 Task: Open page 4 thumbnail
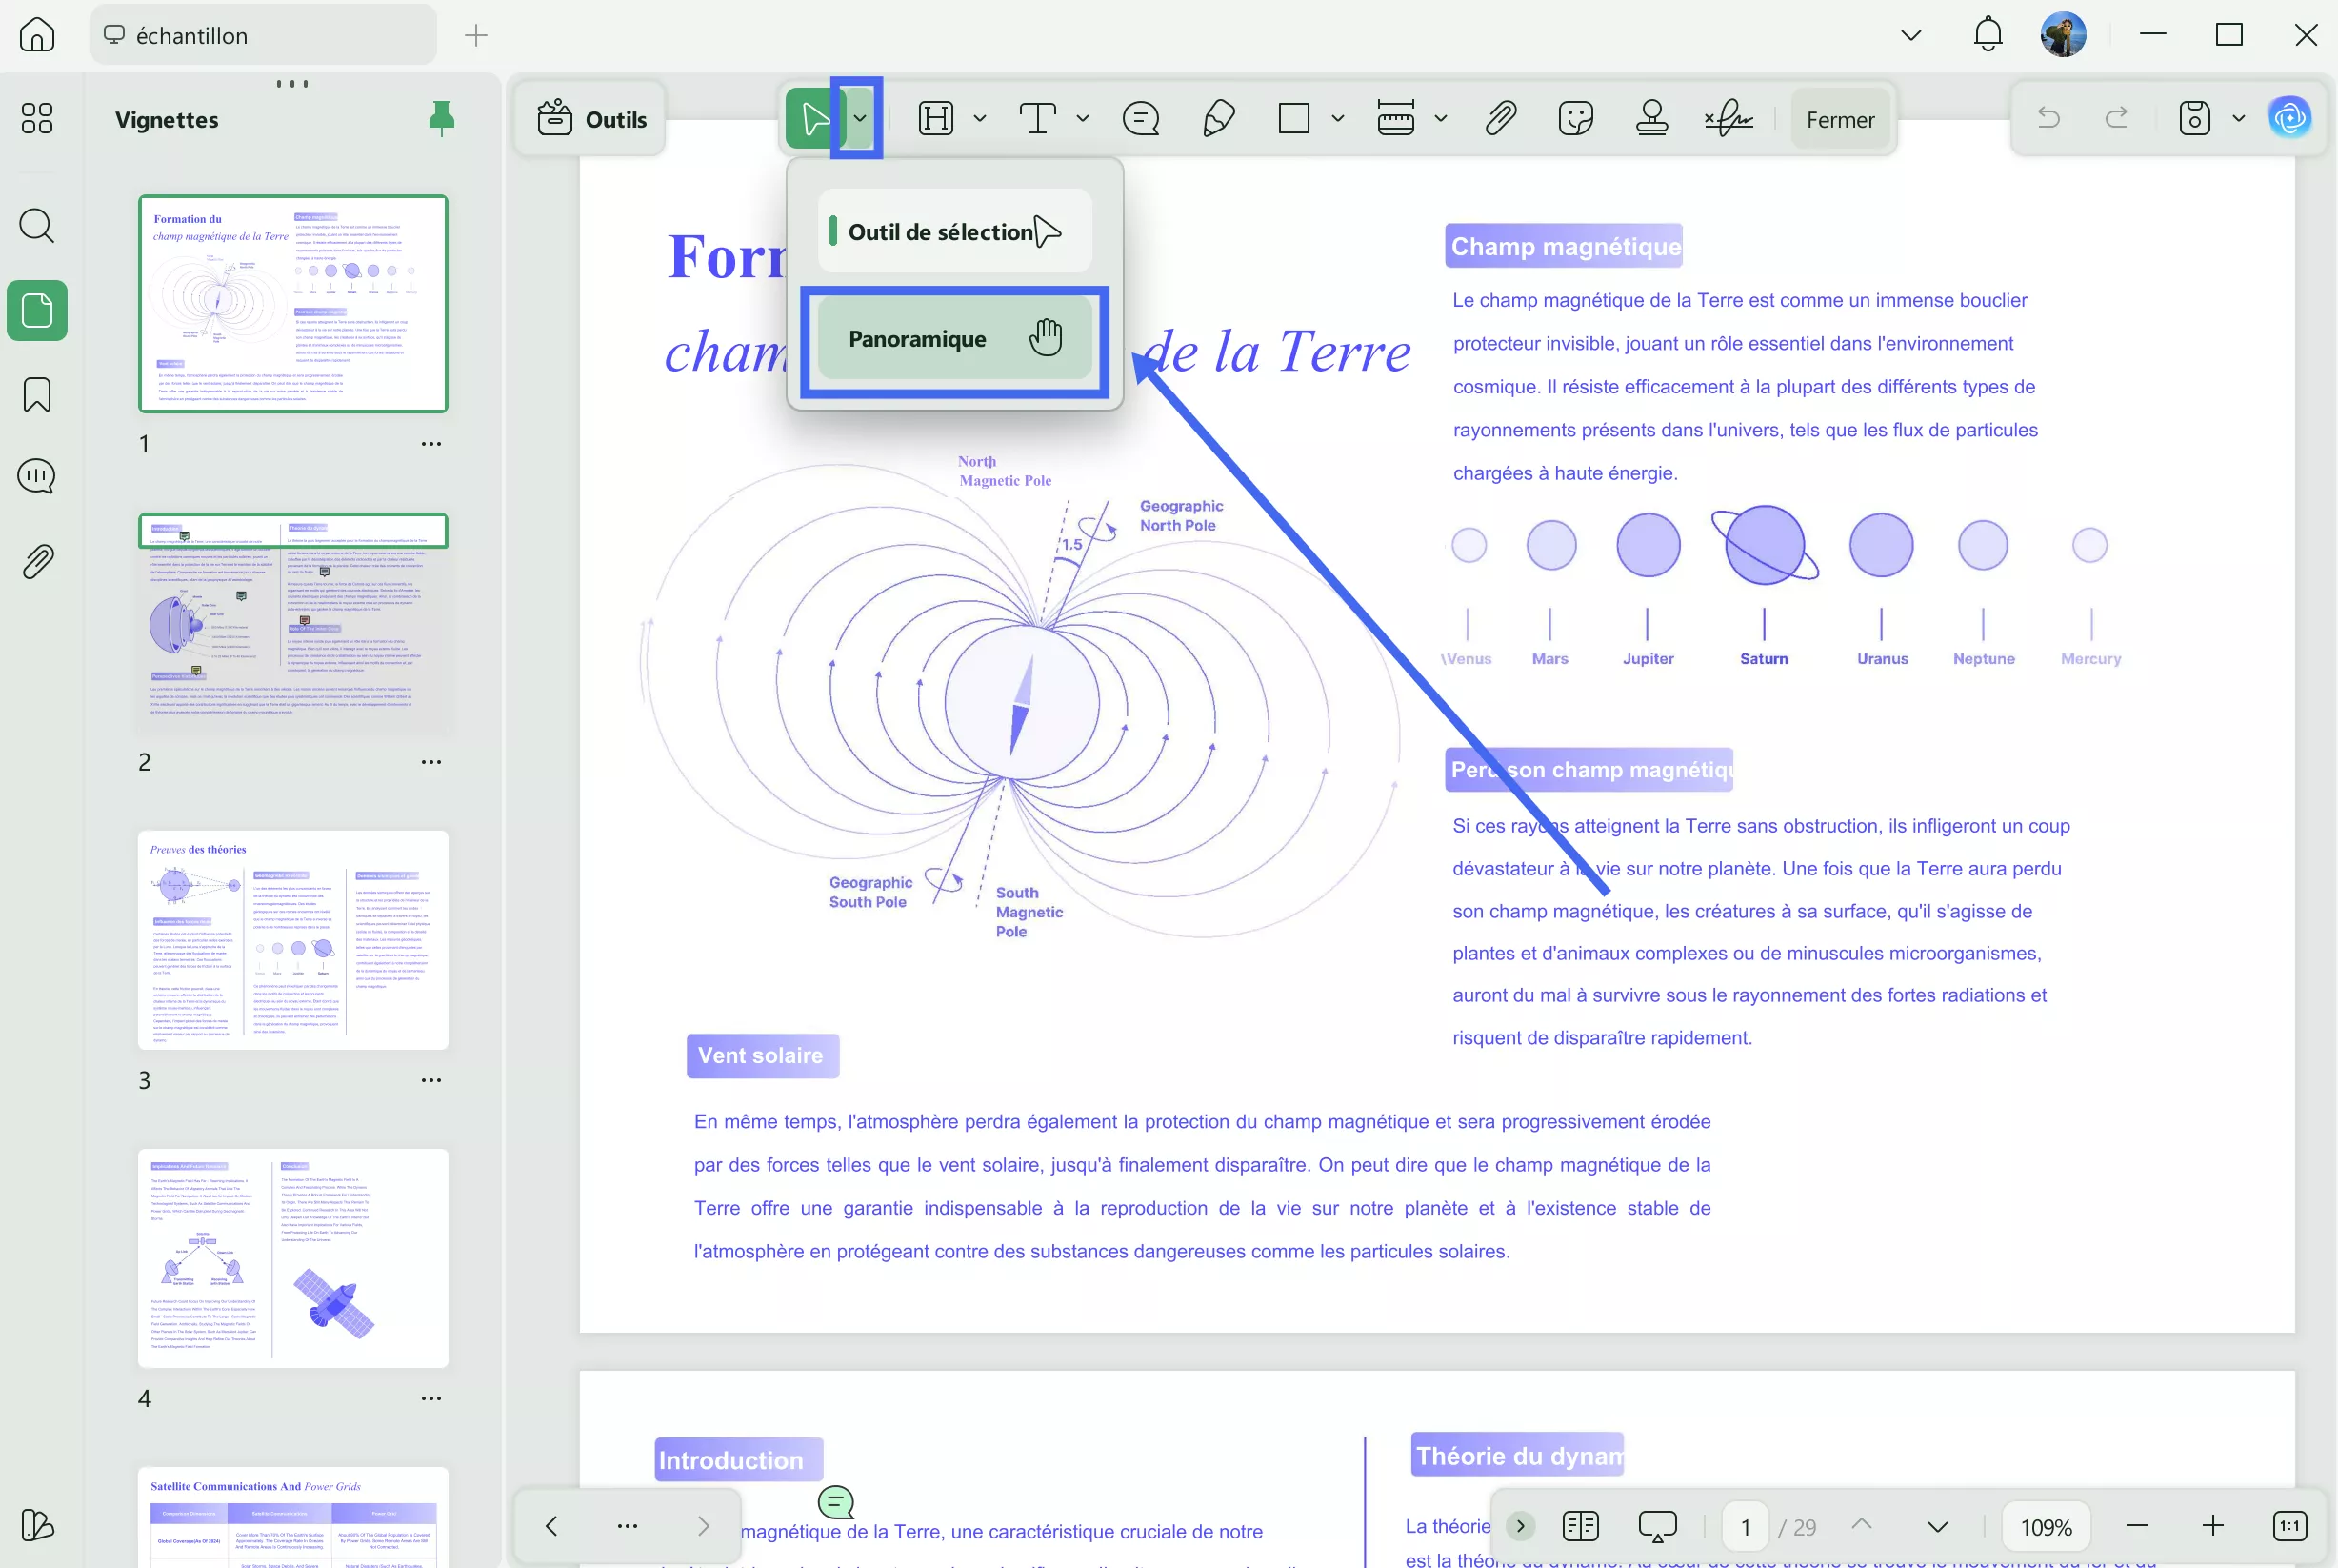[293, 1258]
